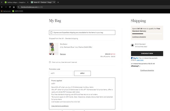
Task: Click the '15% off promo: -$4.80' text
Action: (108, 57)
